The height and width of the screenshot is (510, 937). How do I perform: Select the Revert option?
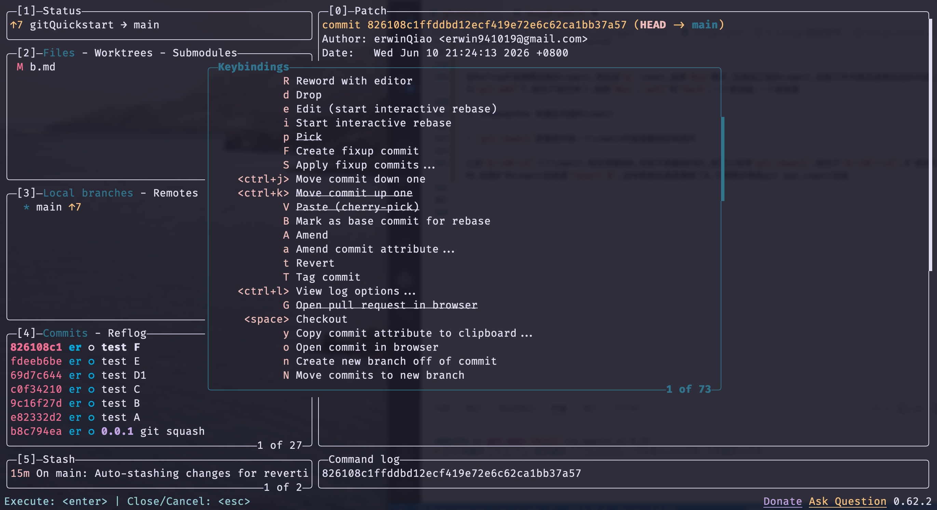[x=309, y=263]
